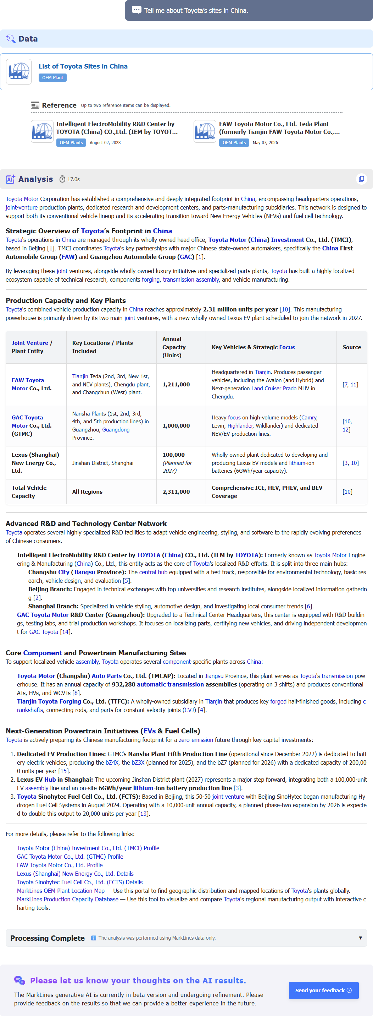This screenshot has height=1026, width=373.
Task: Click citation 13 in Sinohytec Fuel Cell item
Action: [144, 814]
